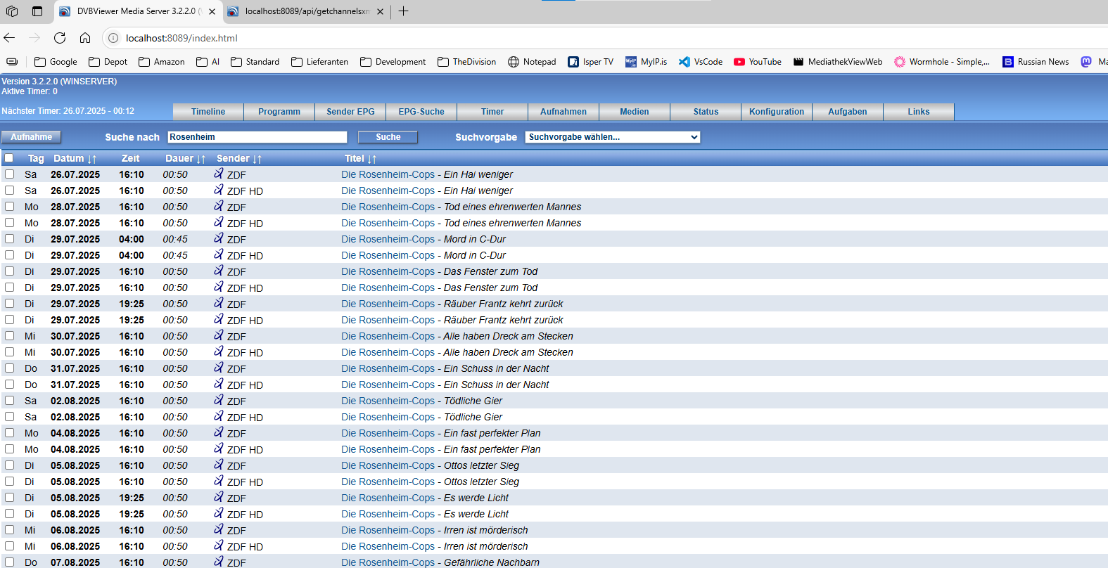
Task: Open the Suchvorgabe wählen dropdown
Action: click(x=612, y=137)
